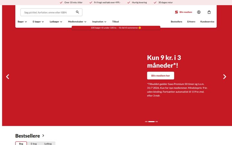The image size is (232, 145).
Task: Select the Lydbog bestseller tab
Action: pyautogui.click(x=48, y=143)
